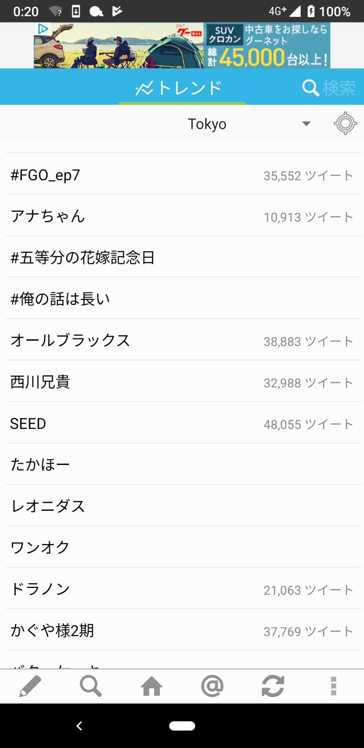Tap the ad choices icon on banner
This screenshot has width=364, height=748.
coord(43,29)
